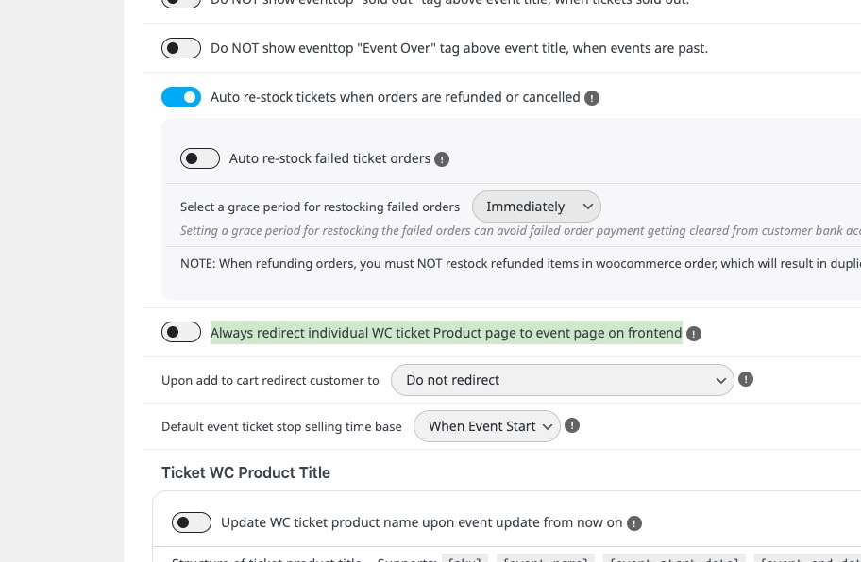The width and height of the screenshot is (861, 562).
Task: Click the highlighted Always redirect individual WC ticket text
Action: tap(446, 332)
